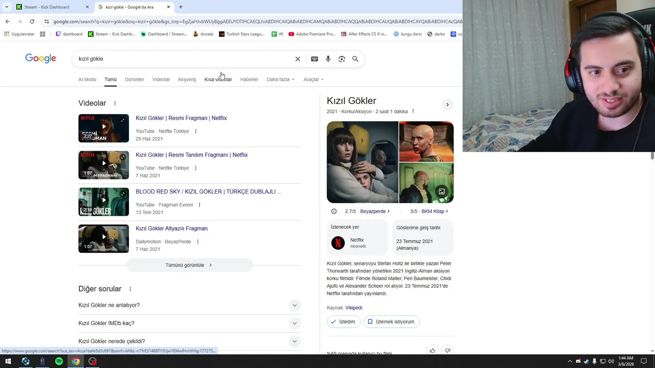Open the Daha fazla dropdown
Viewport: 655px width, 368px height.
click(281, 79)
